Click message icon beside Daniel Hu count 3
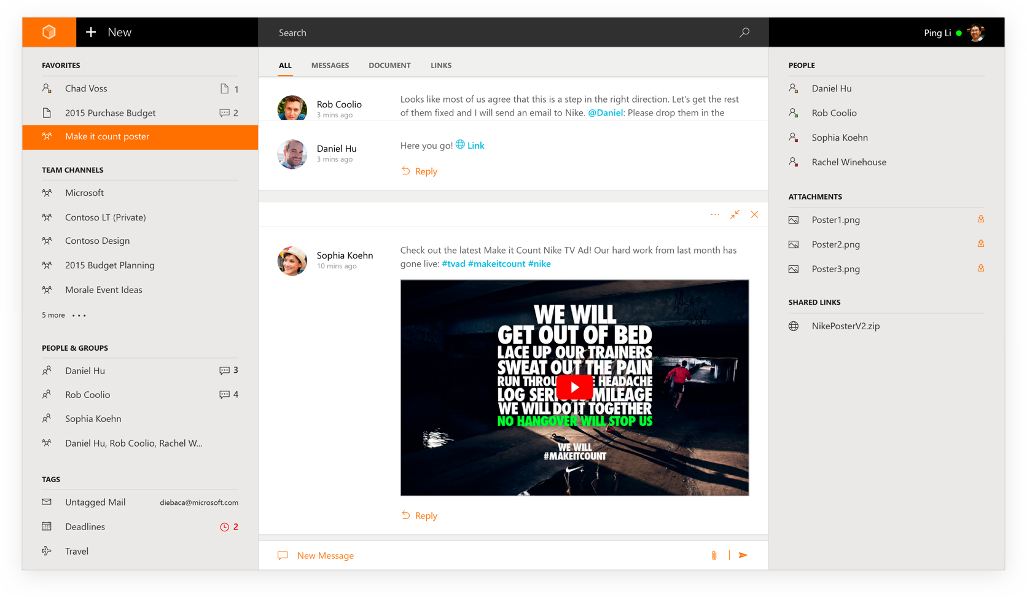 [224, 370]
